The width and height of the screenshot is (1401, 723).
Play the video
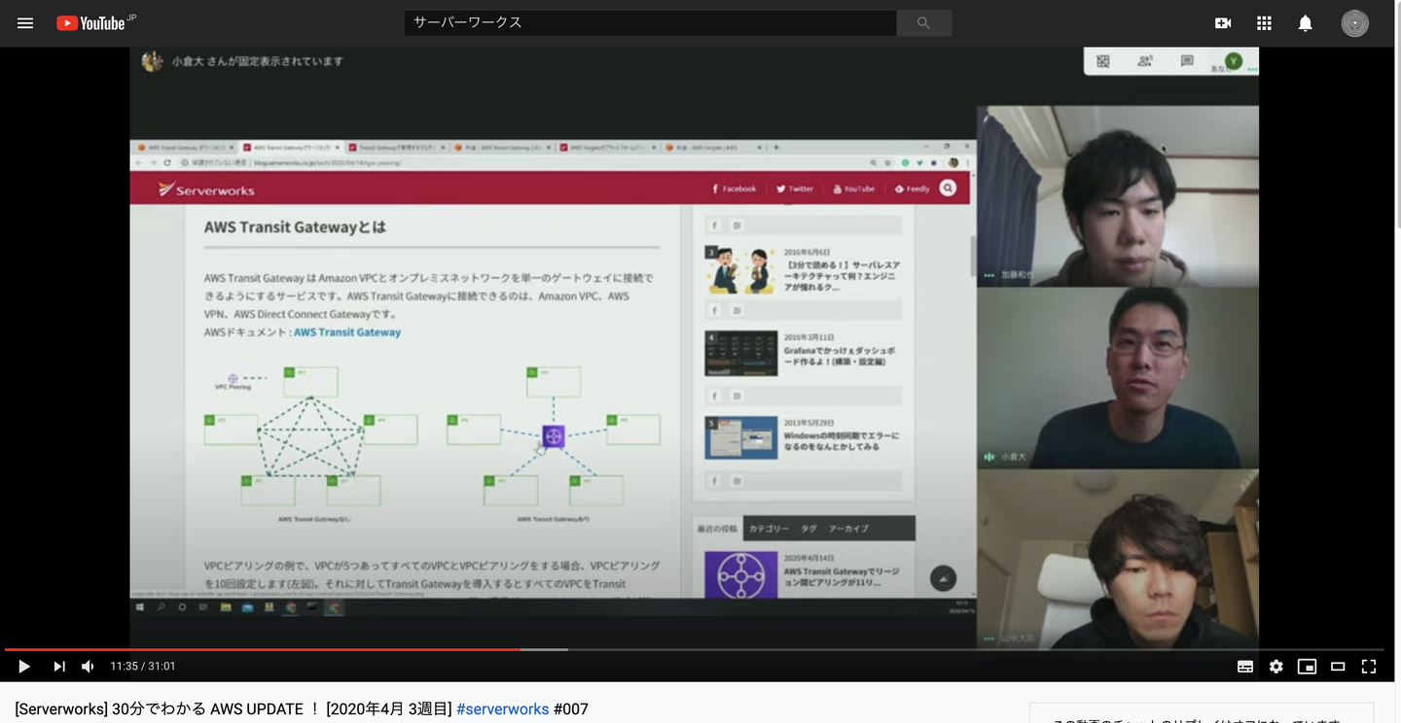pos(24,666)
